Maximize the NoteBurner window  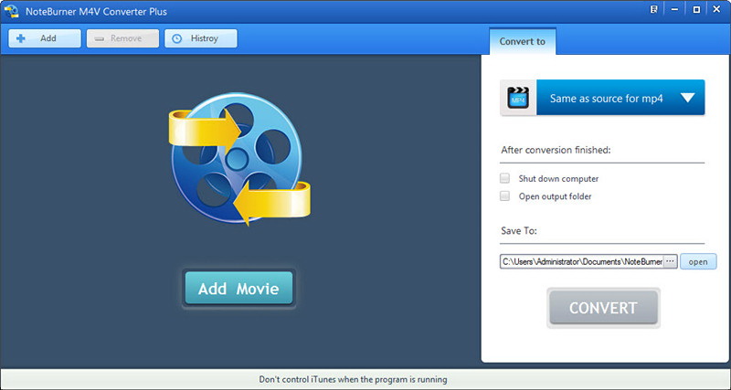tap(696, 9)
